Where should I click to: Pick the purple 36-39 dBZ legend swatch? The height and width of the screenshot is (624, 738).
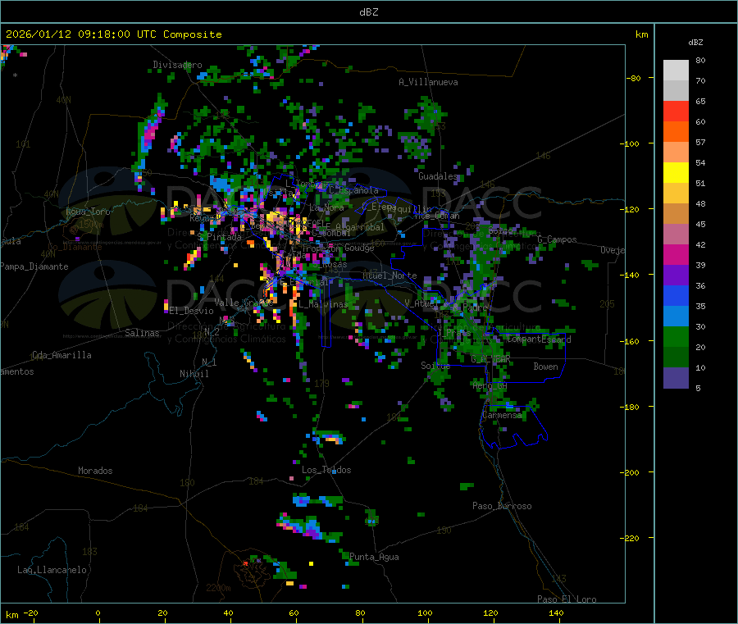point(676,276)
